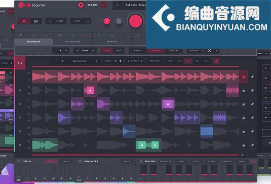Toggle the round red button for row 1
The width and height of the screenshot is (271, 184).
pyautogui.click(x=244, y=77)
